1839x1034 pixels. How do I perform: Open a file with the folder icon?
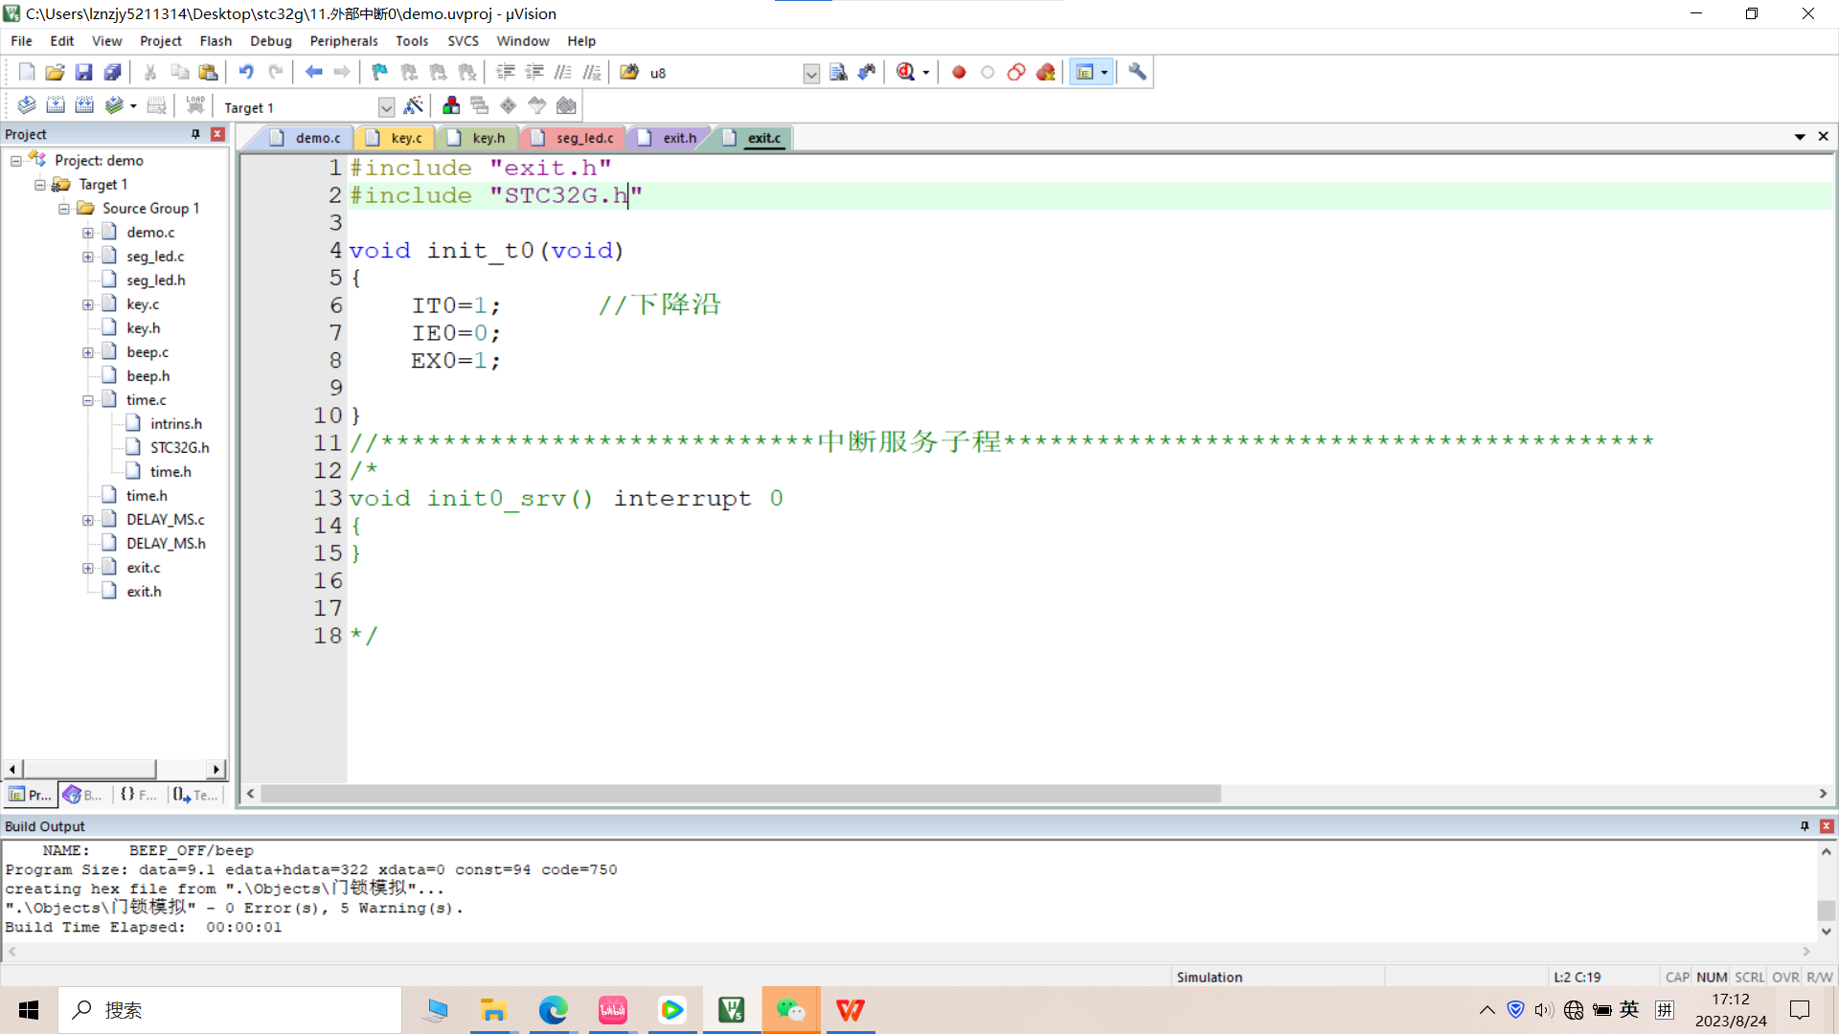(x=55, y=72)
